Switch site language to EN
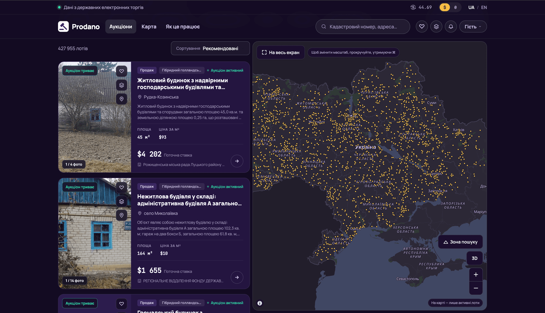The width and height of the screenshot is (545, 313). click(484, 7)
